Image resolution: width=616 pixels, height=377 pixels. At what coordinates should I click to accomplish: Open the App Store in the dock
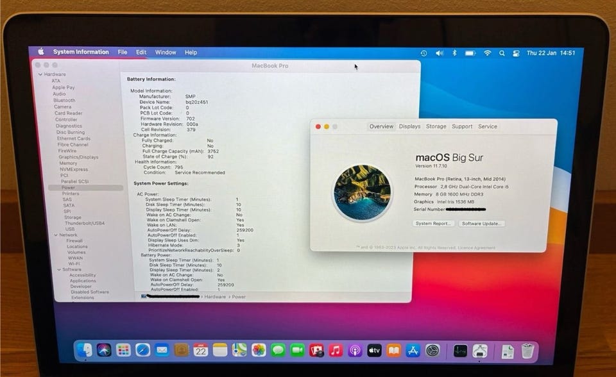pyautogui.click(x=413, y=350)
